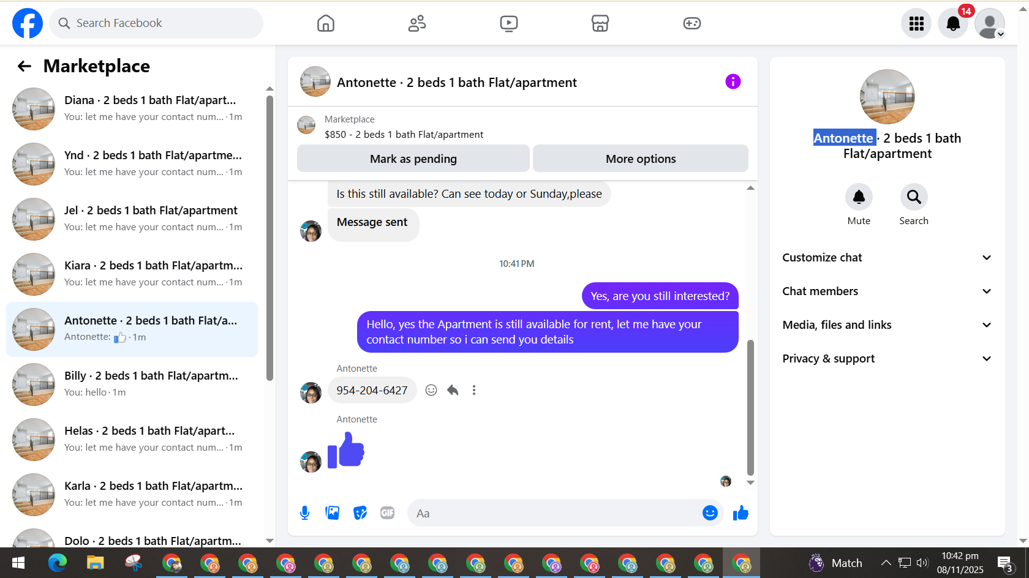Screen dimensions: 1029x578
Task: Mute the conversation with the bell icon
Action: point(859,197)
